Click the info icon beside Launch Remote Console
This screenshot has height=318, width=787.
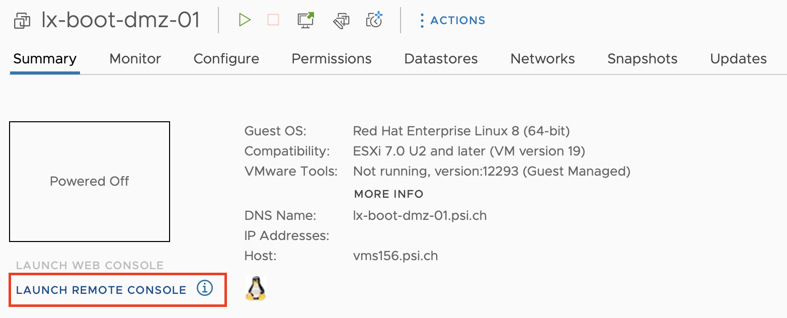(x=204, y=289)
